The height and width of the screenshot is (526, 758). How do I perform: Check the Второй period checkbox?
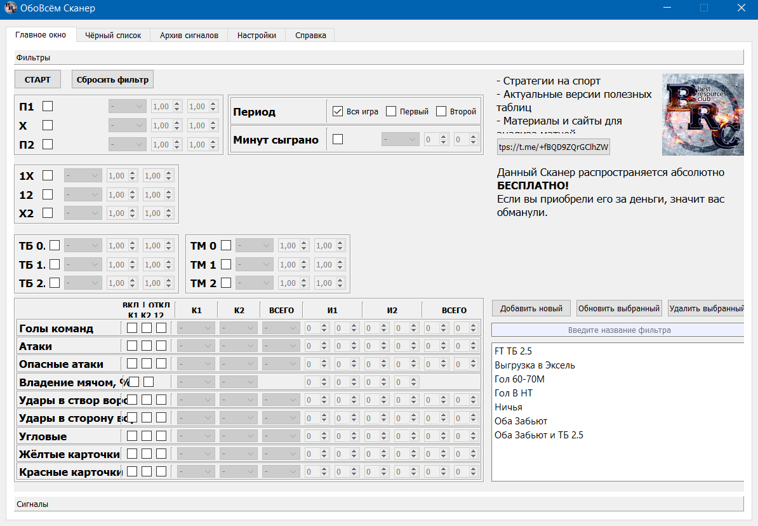(x=441, y=111)
